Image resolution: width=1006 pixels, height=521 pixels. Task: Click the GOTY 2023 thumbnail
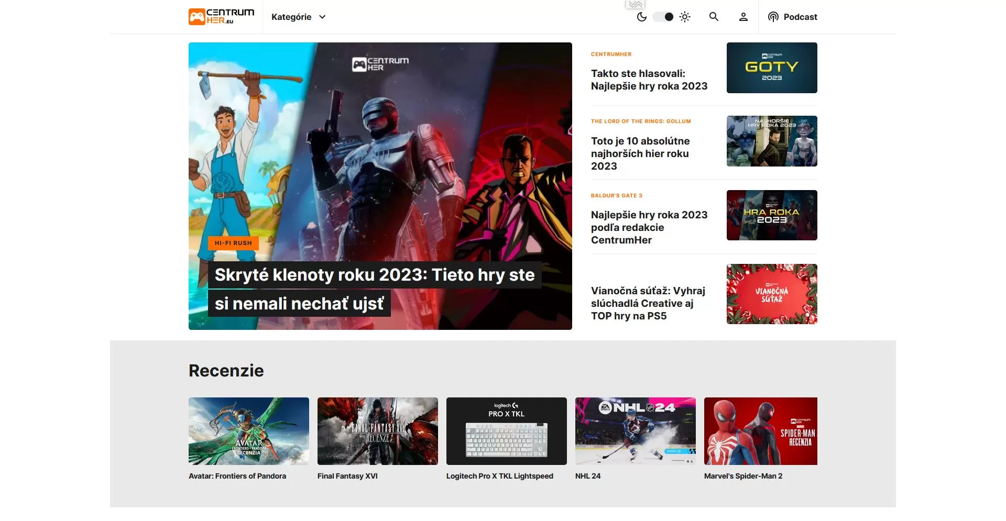pos(771,68)
